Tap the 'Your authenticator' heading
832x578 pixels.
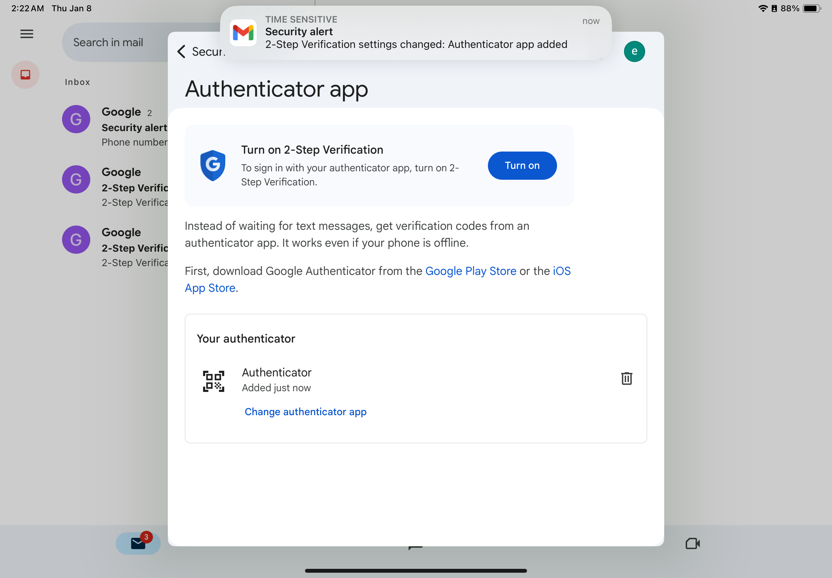246,339
